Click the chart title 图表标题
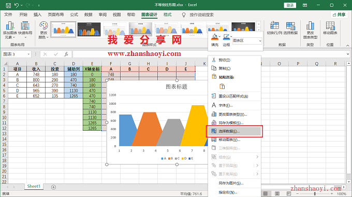Screen dimensions: 352x197 (x=176, y=87)
